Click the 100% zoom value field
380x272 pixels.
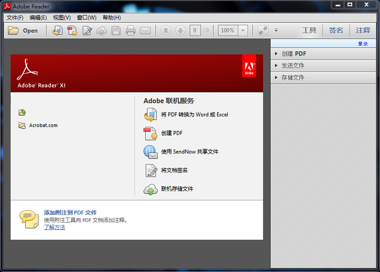[x=228, y=31]
